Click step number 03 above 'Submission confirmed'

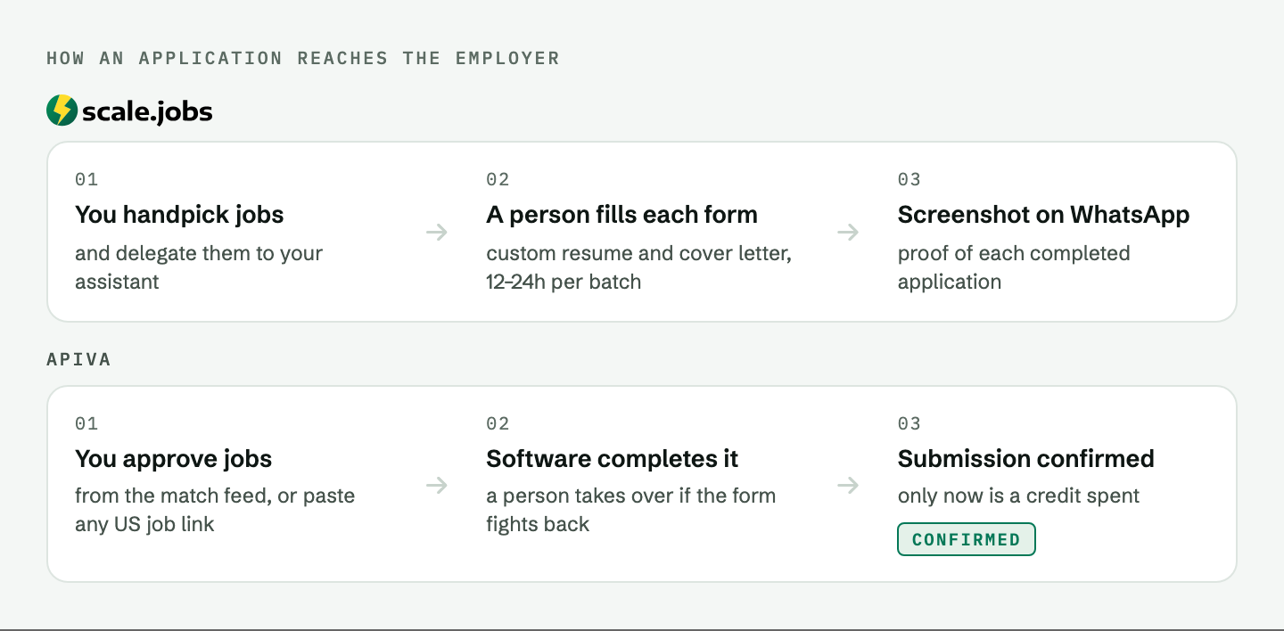(x=909, y=423)
